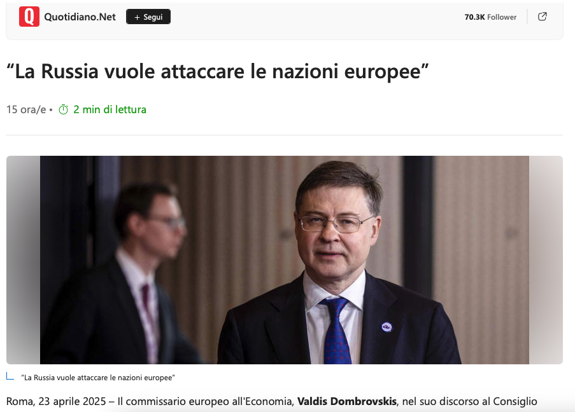Open the main article photo
Image resolution: width=575 pixels, height=412 pixels.
285,260
